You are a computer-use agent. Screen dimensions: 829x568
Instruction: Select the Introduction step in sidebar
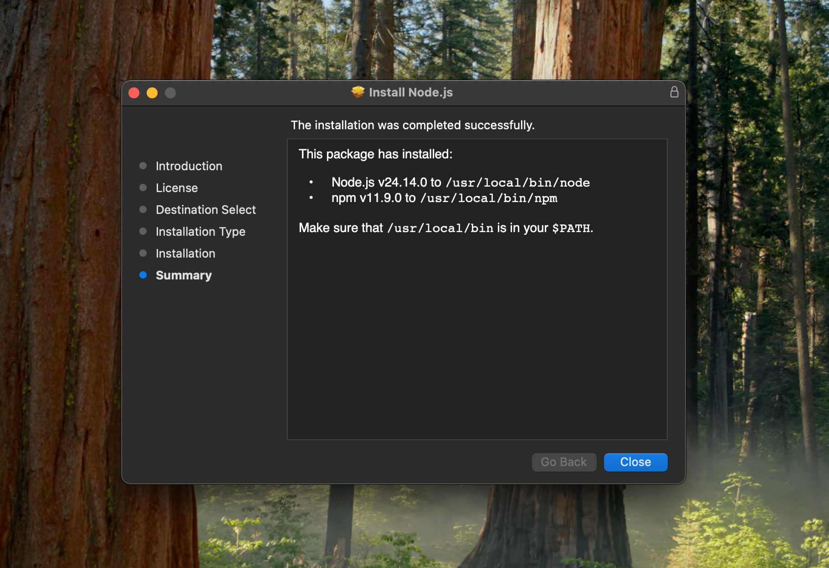tap(189, 166)
